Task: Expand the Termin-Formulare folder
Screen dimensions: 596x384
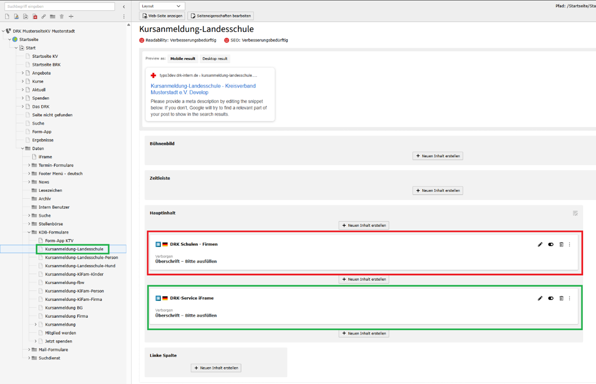Action: coord(29,165)
